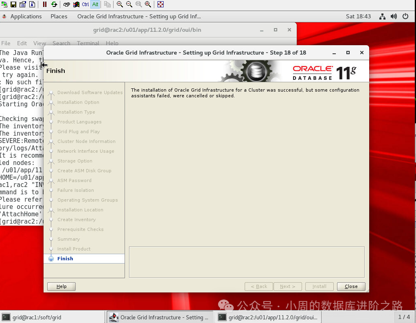This screenshot has height=323, width=416.
Task: Close the grid@rac2 terminal window
Action: (289, 30)
